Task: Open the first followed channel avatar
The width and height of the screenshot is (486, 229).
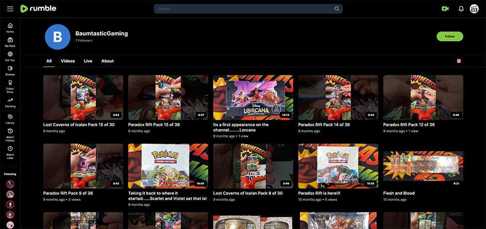Action: coord(10,184)
